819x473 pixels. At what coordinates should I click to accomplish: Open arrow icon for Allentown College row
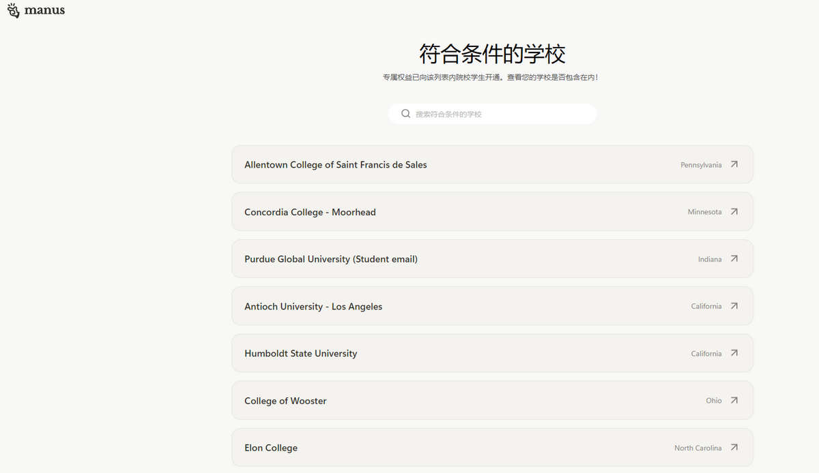(x=734, y=164)
